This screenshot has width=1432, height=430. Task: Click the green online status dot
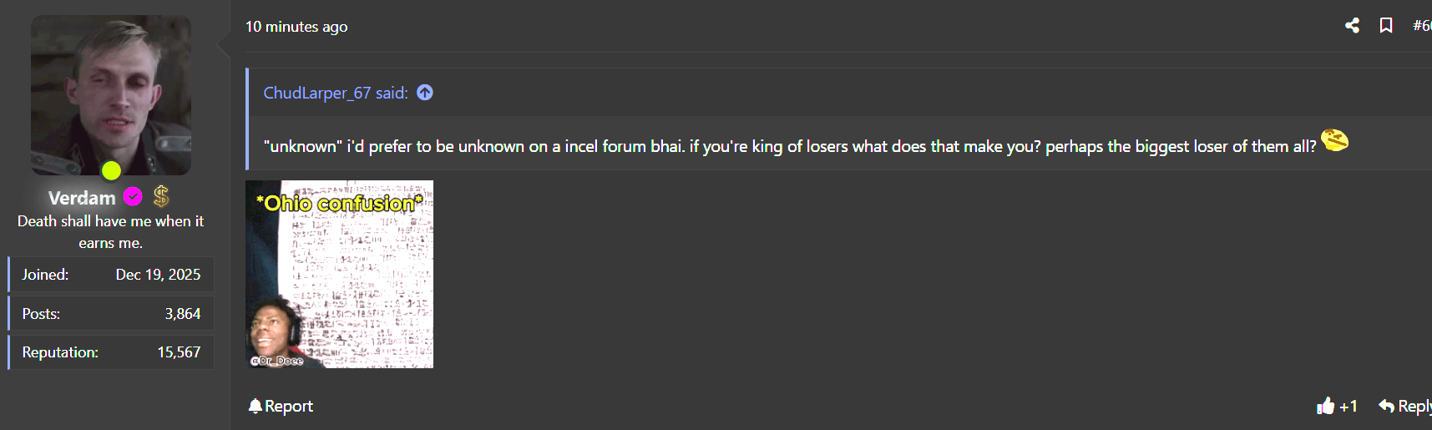click(111, 170)
